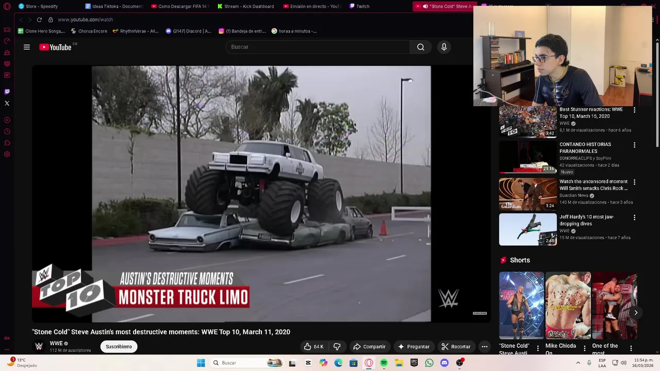Open the Recortar clip tool

point(456,347)
